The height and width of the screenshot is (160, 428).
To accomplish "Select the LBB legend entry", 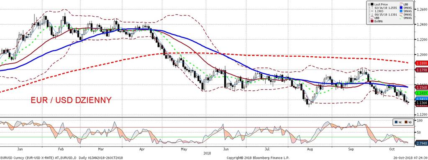I will point(404,4).
